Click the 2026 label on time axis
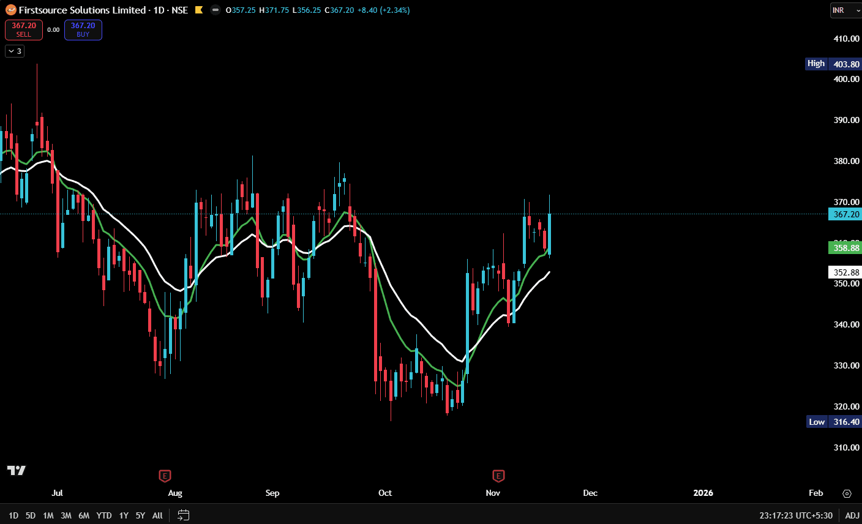This screenshot has width=862, height=524. [703, 493]
